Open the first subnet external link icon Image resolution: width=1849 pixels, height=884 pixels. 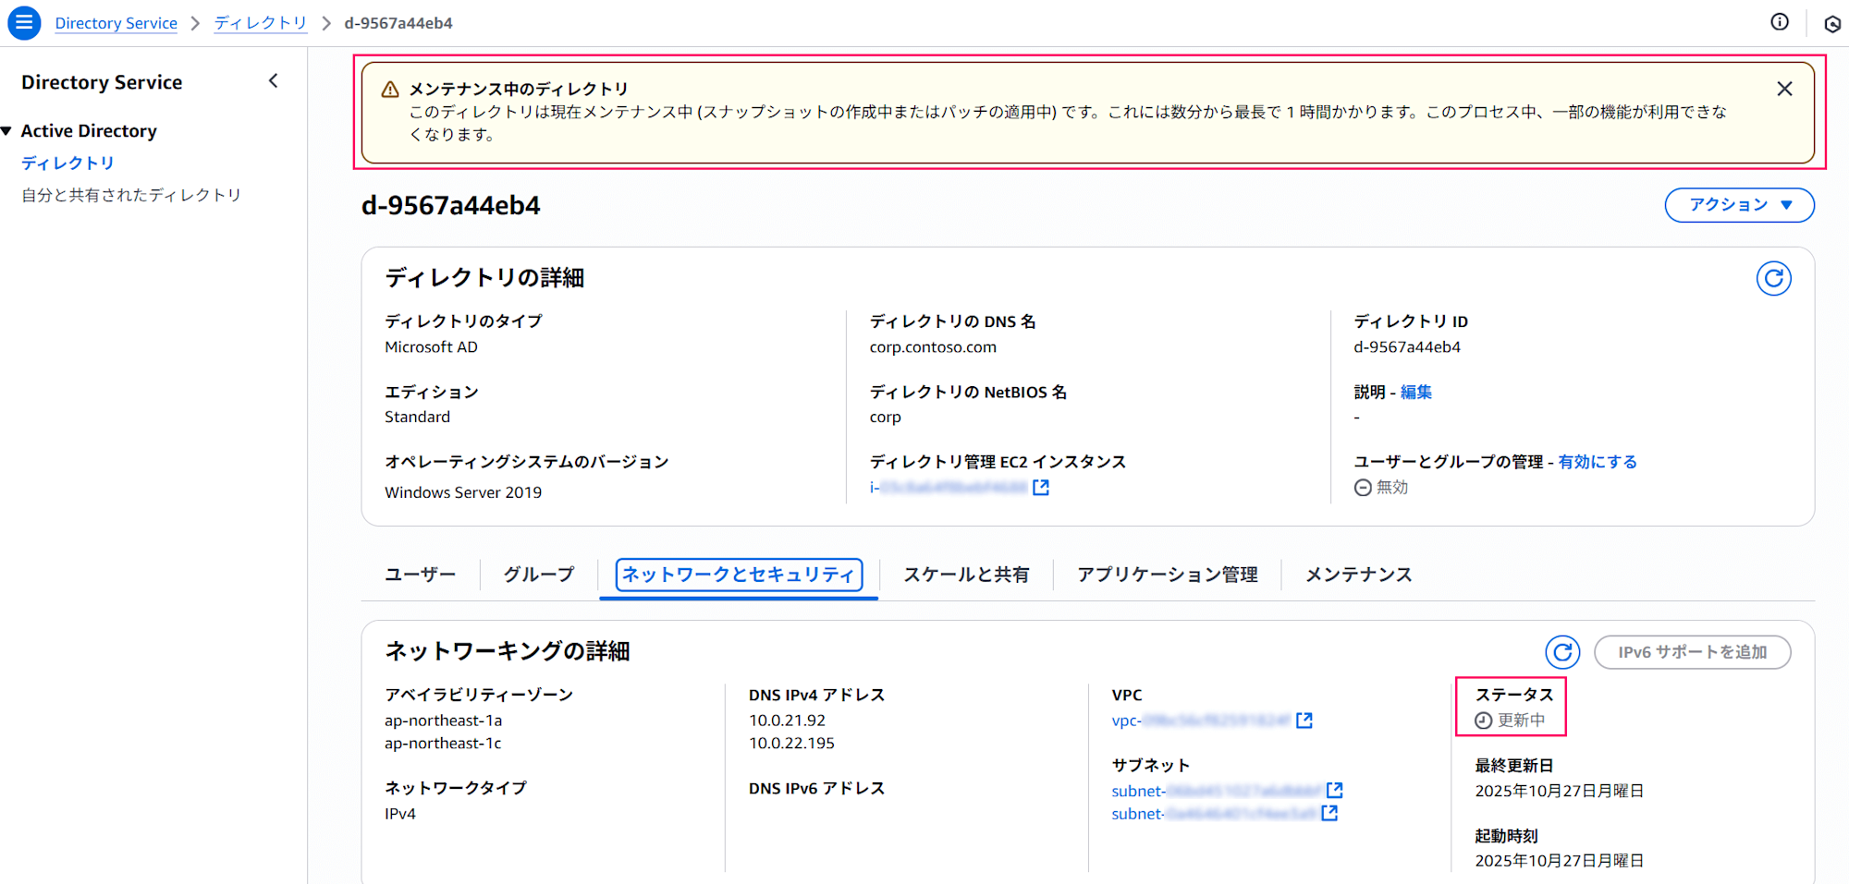[1334, 790]
